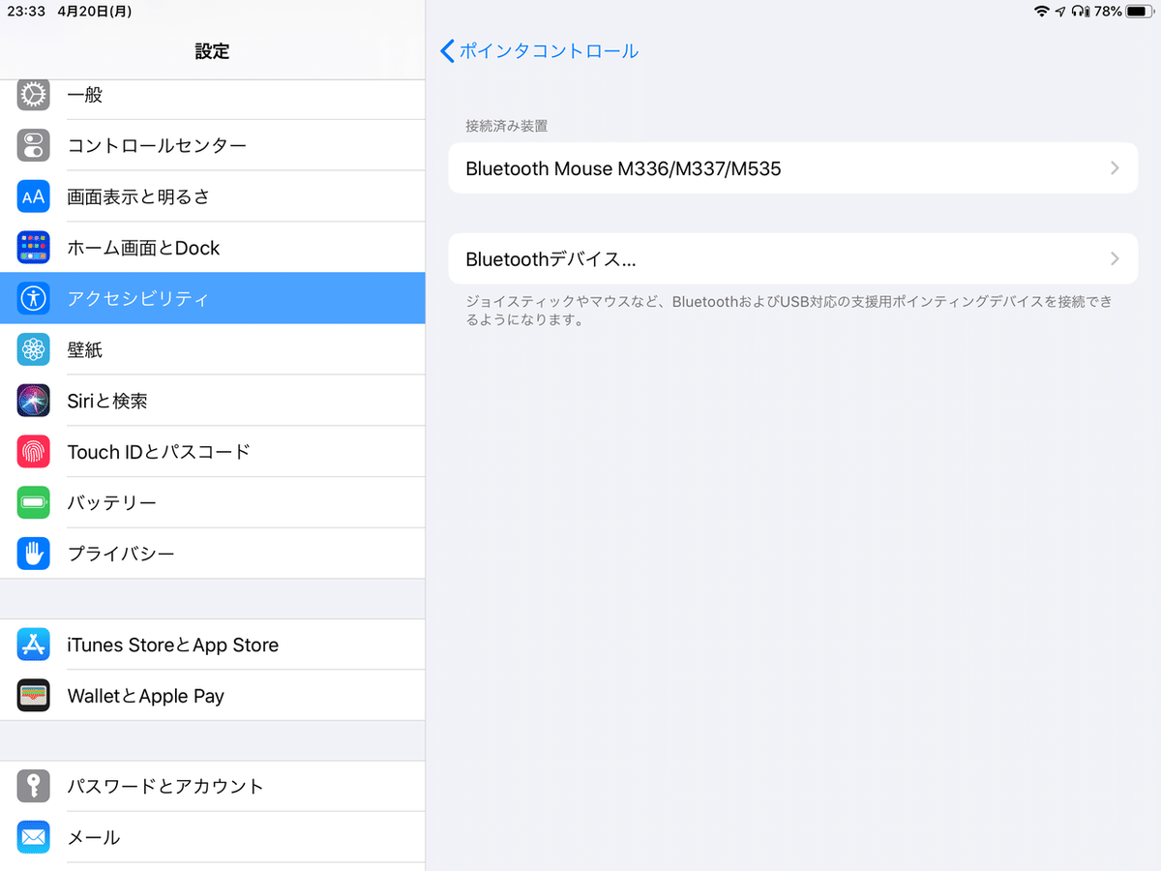The width and height of the screenshot is (1161, 871).
Task: Open パスワードとアカウント settings
Action: (213, 786)
